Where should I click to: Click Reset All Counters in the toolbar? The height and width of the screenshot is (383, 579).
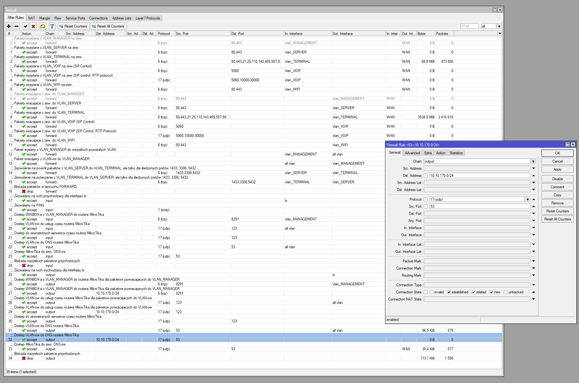108,26
